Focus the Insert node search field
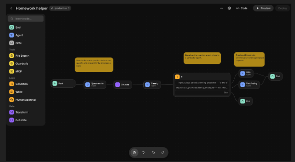Viewport: 295px width, 162px height. tap(26, 19)
